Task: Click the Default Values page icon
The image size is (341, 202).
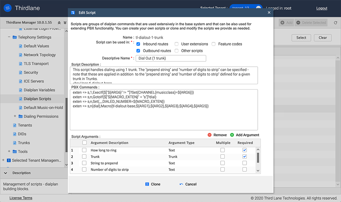Action: [x=20, y=46]
